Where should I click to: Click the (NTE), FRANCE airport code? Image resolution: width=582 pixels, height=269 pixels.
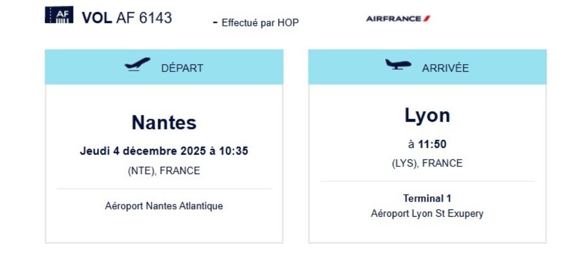[164, 171]
